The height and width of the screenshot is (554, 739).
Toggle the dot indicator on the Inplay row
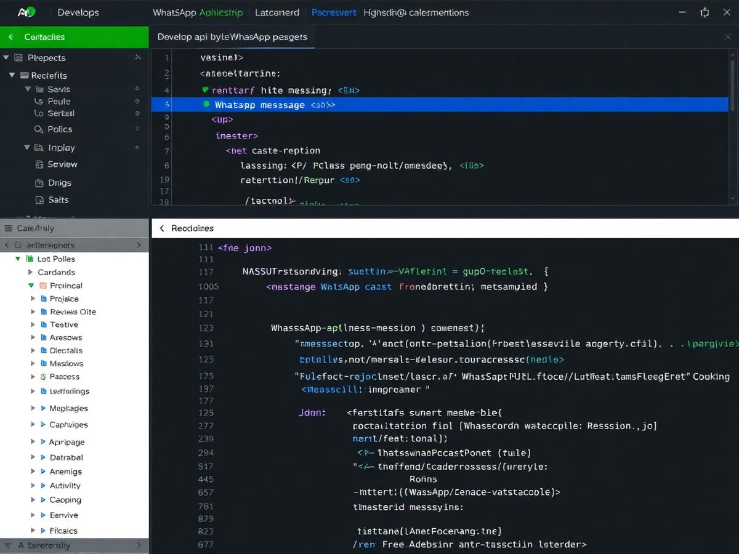137,148
